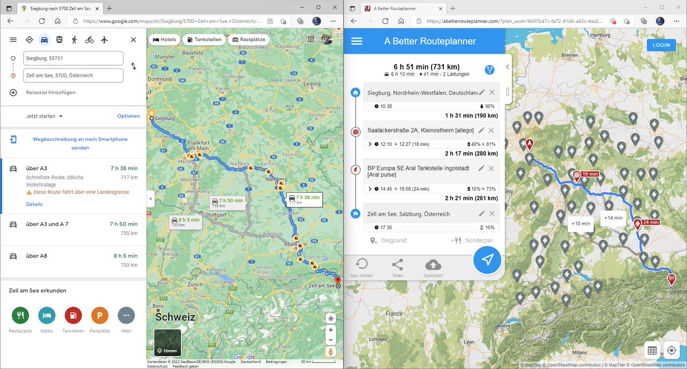Send Wegbeschreibung an mein Smartphone
This screenshot has height=369, width=687.
click(x=80, y=143)
